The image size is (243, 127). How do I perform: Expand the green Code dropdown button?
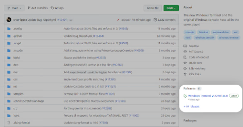tap(171, 8)
